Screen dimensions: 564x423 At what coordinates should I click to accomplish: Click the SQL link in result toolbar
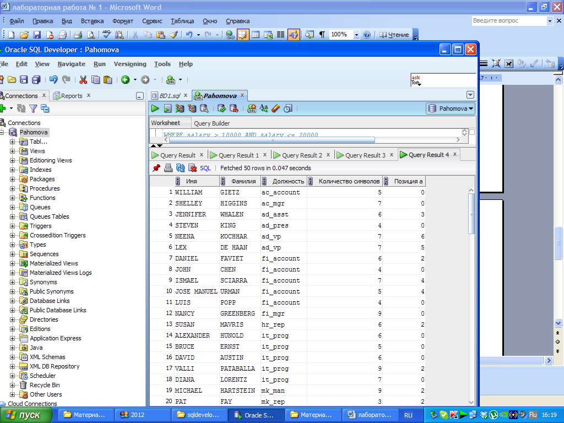[205, 168]
